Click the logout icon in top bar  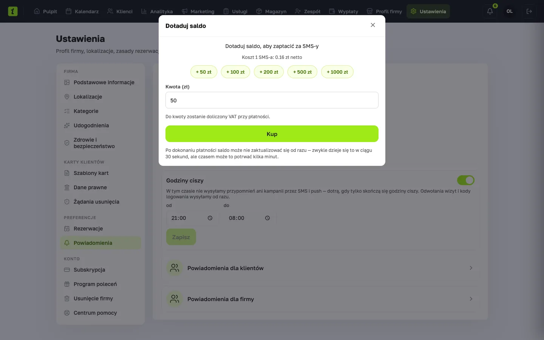[x=529, y=11]
